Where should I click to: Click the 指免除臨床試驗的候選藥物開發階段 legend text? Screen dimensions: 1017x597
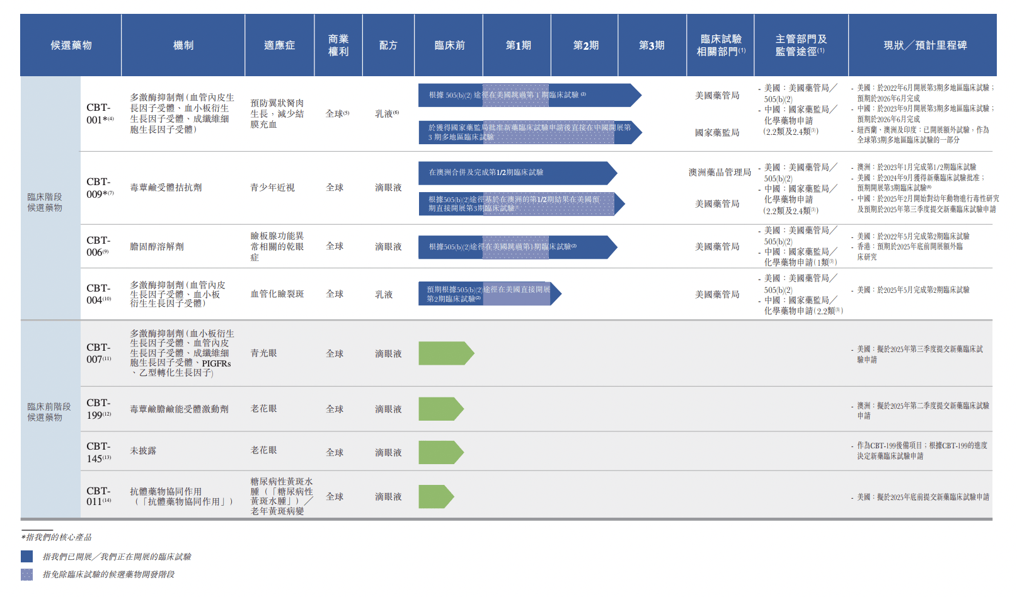[x=108, y=574]
